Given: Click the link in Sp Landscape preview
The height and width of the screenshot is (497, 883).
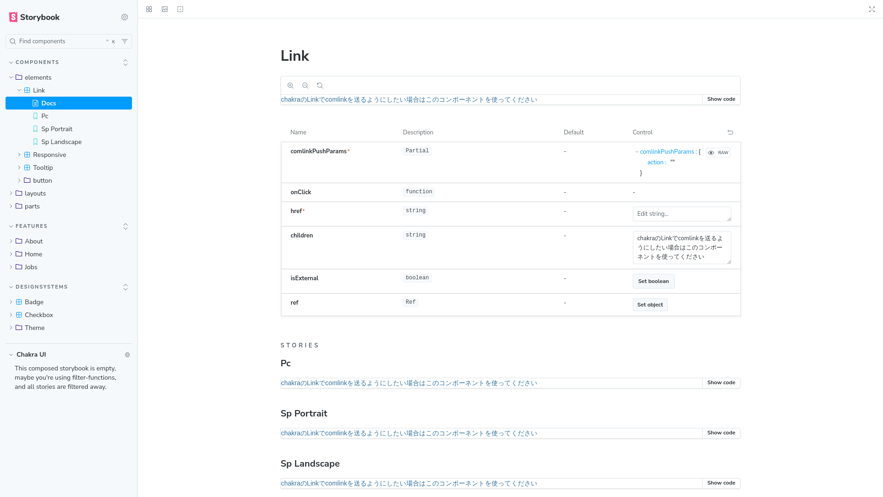Looking at the screenshot, I should tap(409, 484).
